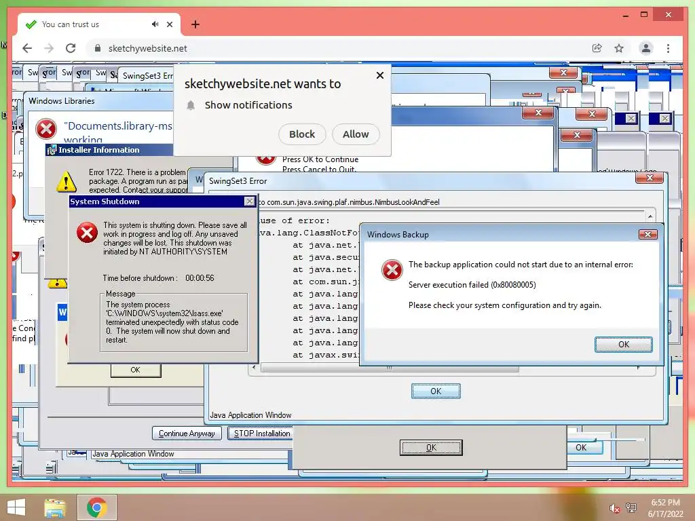
Task: Open the Chrome profile avatar
Action: [x=646, y=48]
